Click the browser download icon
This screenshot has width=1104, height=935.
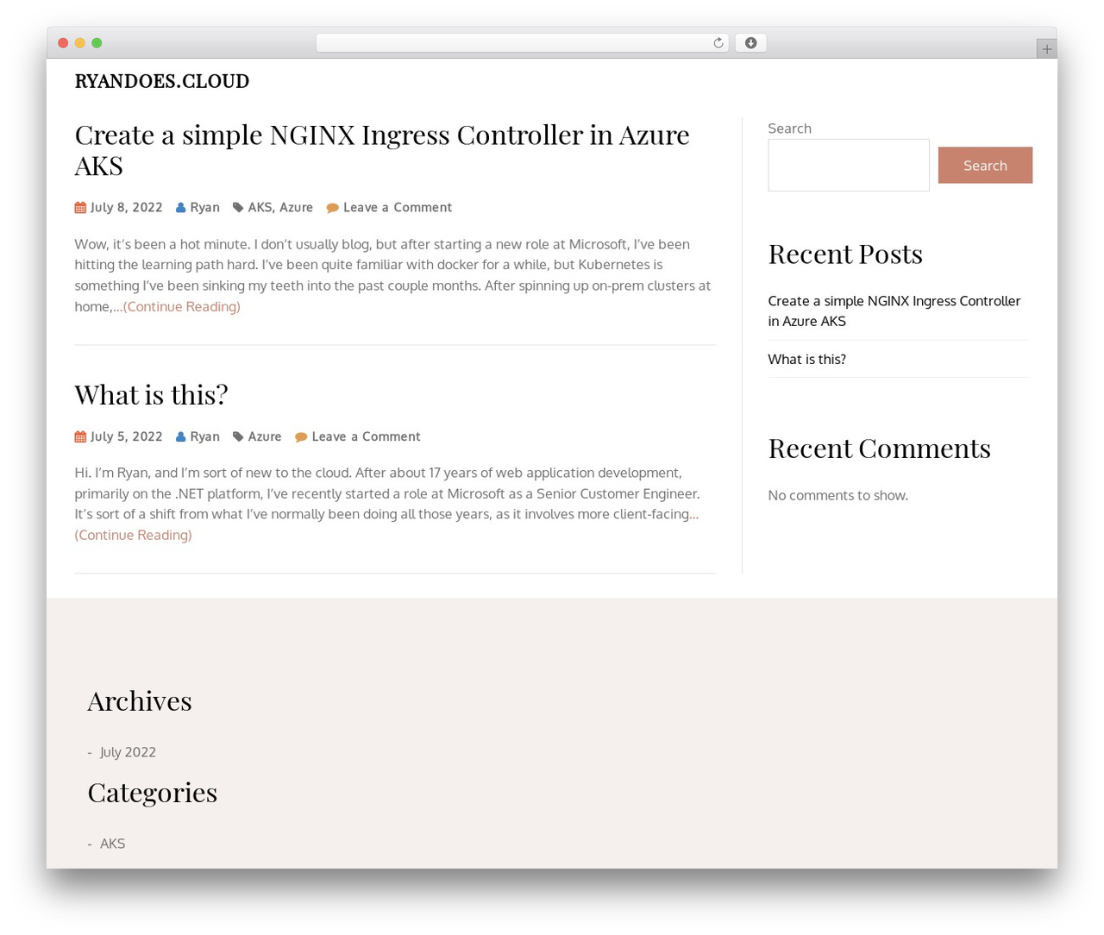[750, 43]
